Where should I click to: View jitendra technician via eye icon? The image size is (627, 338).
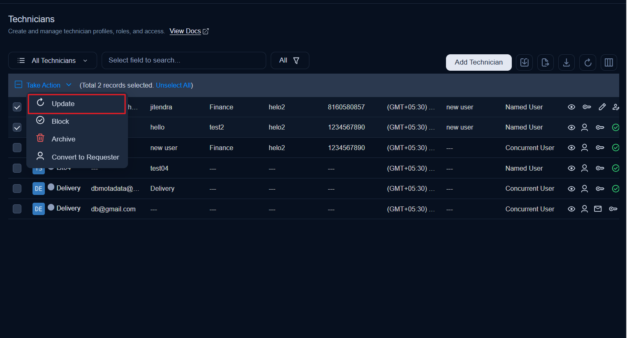pyautogui.click(x=571, y=107)
